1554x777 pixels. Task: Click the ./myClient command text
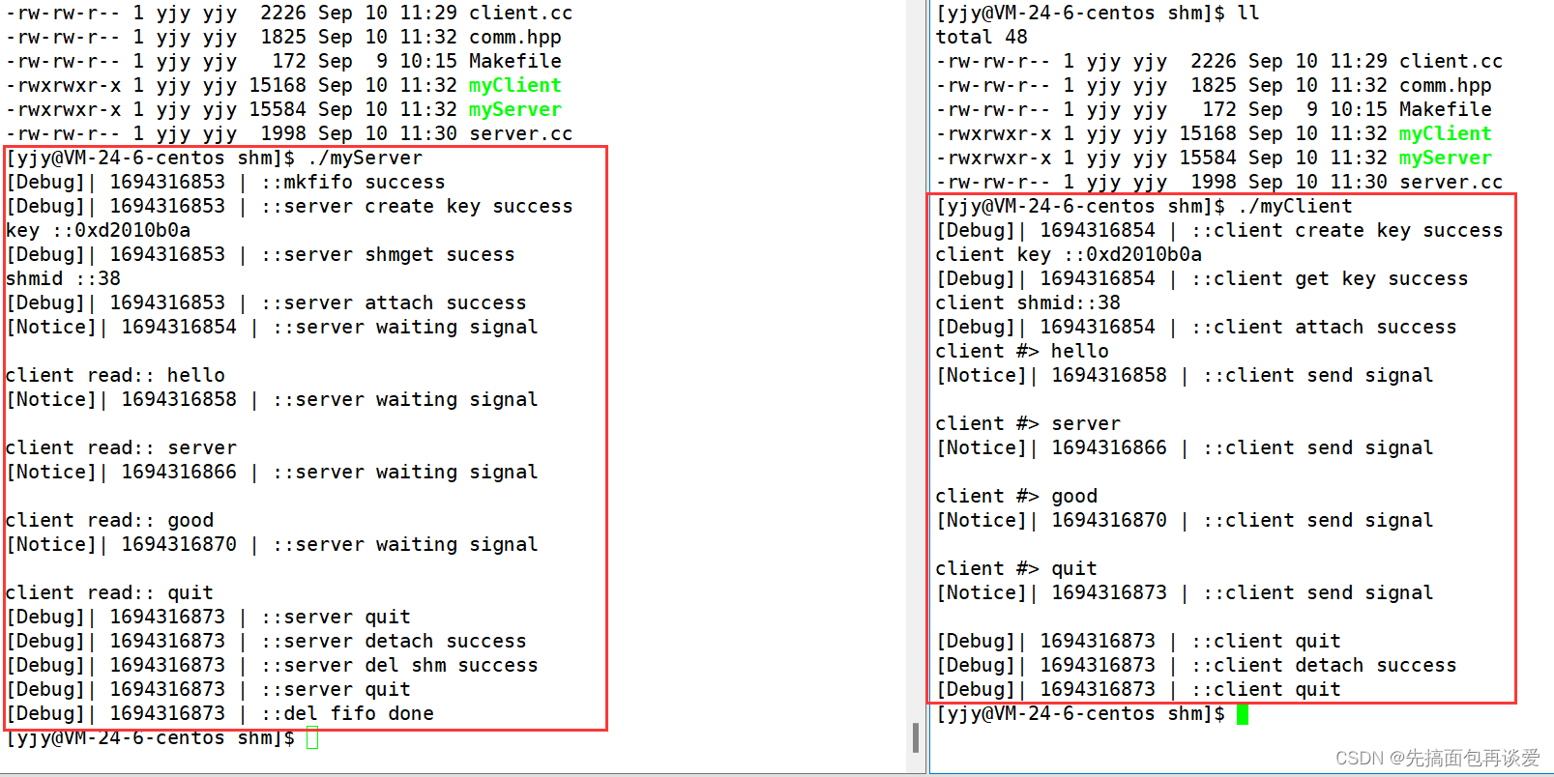(1295, 207)
